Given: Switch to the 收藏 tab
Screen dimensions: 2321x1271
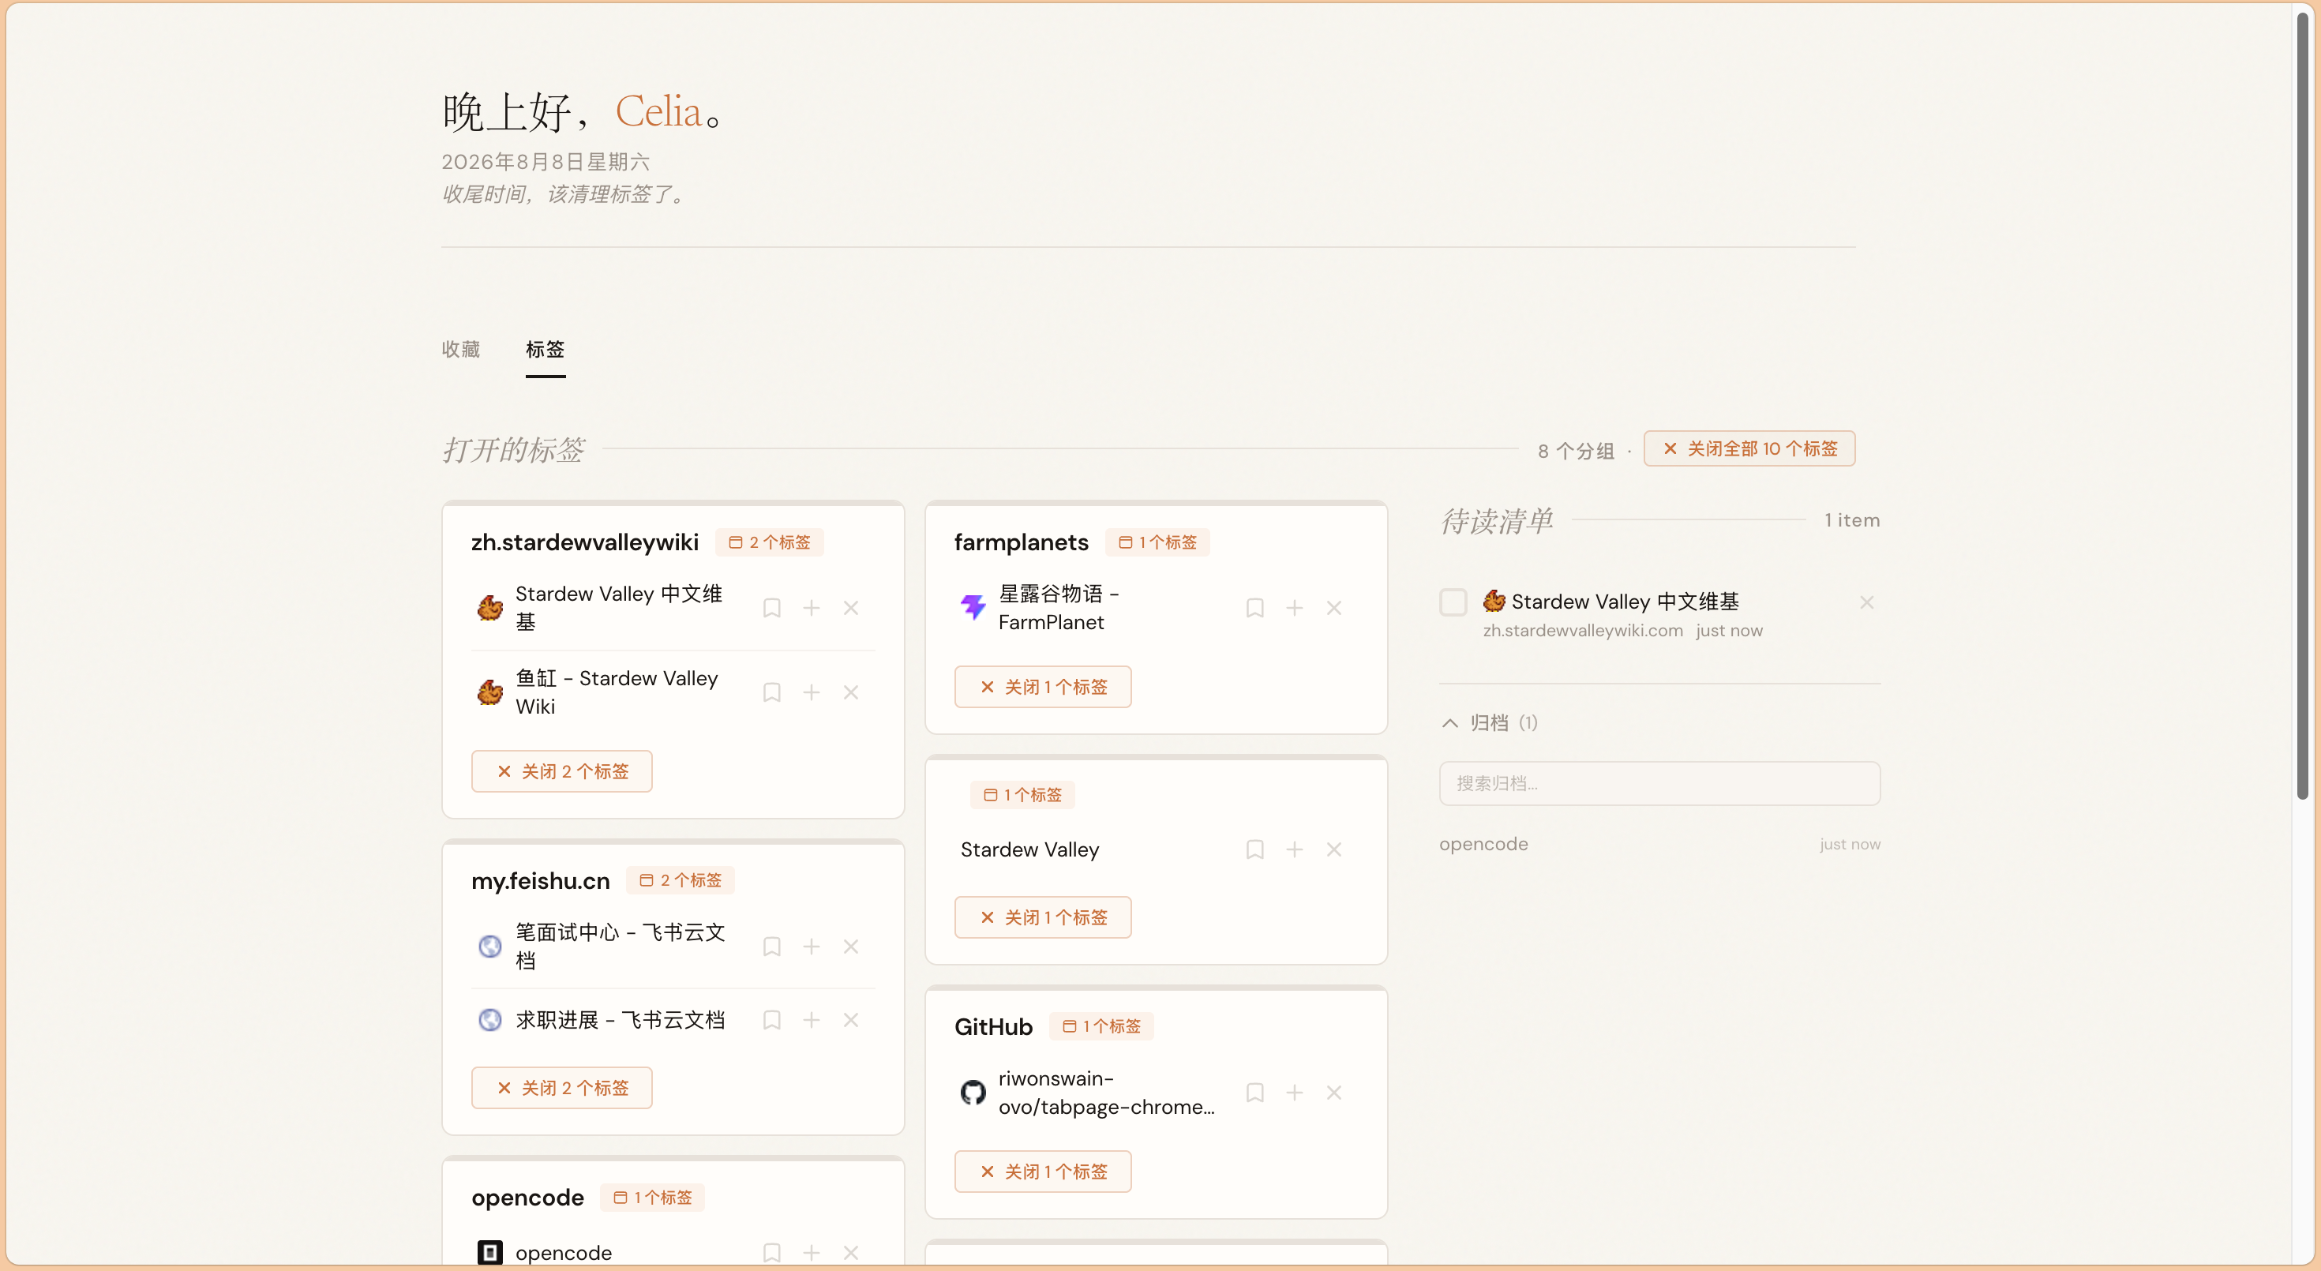Looking at the screenshot, I should tap(460, 349).
